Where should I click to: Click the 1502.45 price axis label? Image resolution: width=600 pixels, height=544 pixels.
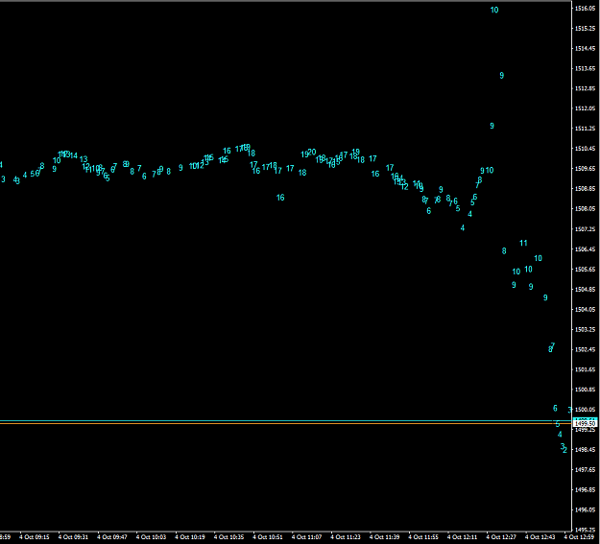[x=585, y=349]
